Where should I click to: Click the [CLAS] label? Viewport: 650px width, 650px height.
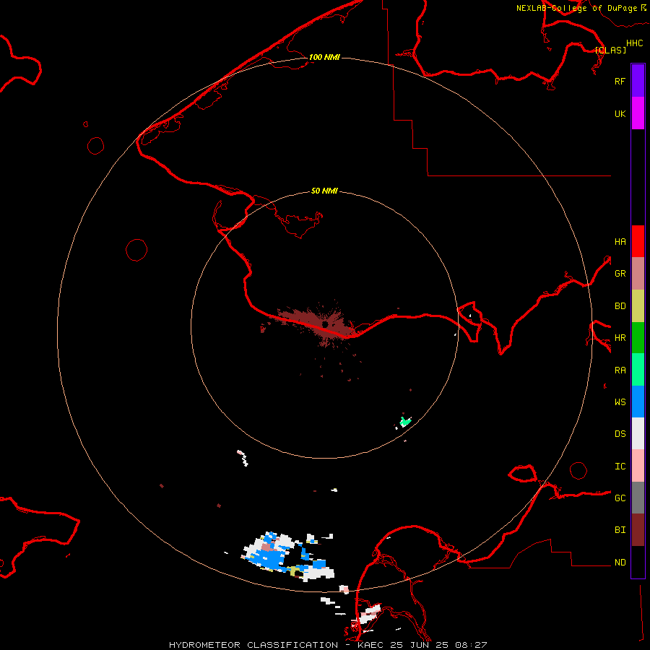click(x=610, y=50)
